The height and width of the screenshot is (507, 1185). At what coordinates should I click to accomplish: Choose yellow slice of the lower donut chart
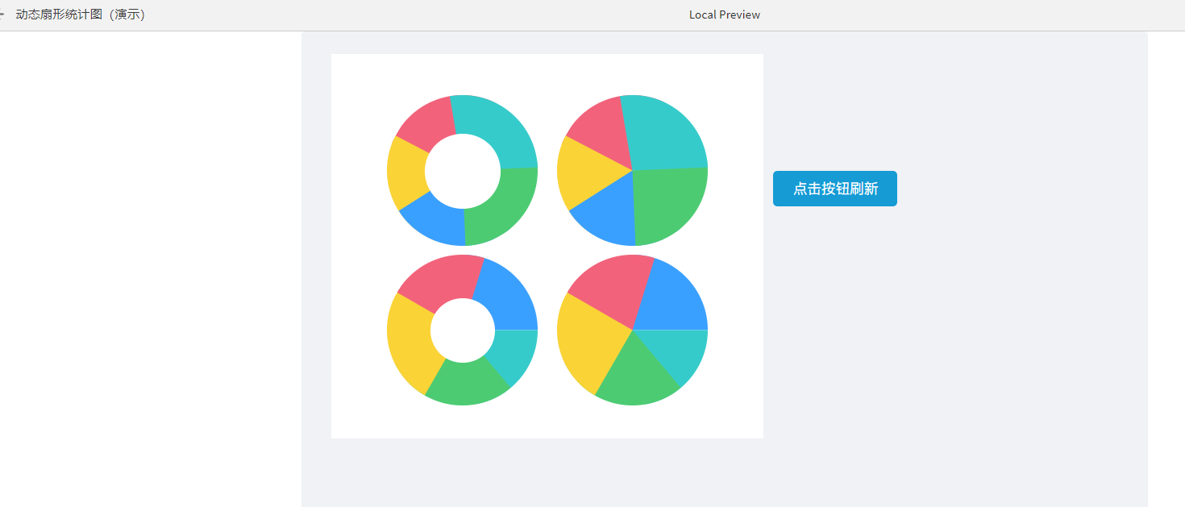click(x=411, y=345)
